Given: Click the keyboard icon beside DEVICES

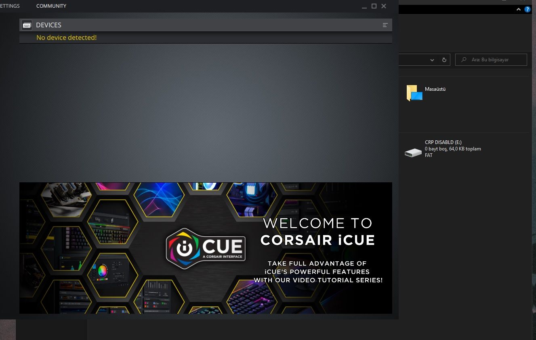Looking at the screenshot, I should (27, 25).
